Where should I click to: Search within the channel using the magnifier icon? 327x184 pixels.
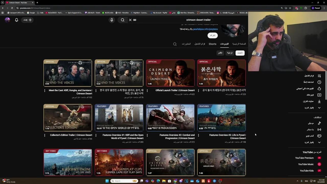175,44
